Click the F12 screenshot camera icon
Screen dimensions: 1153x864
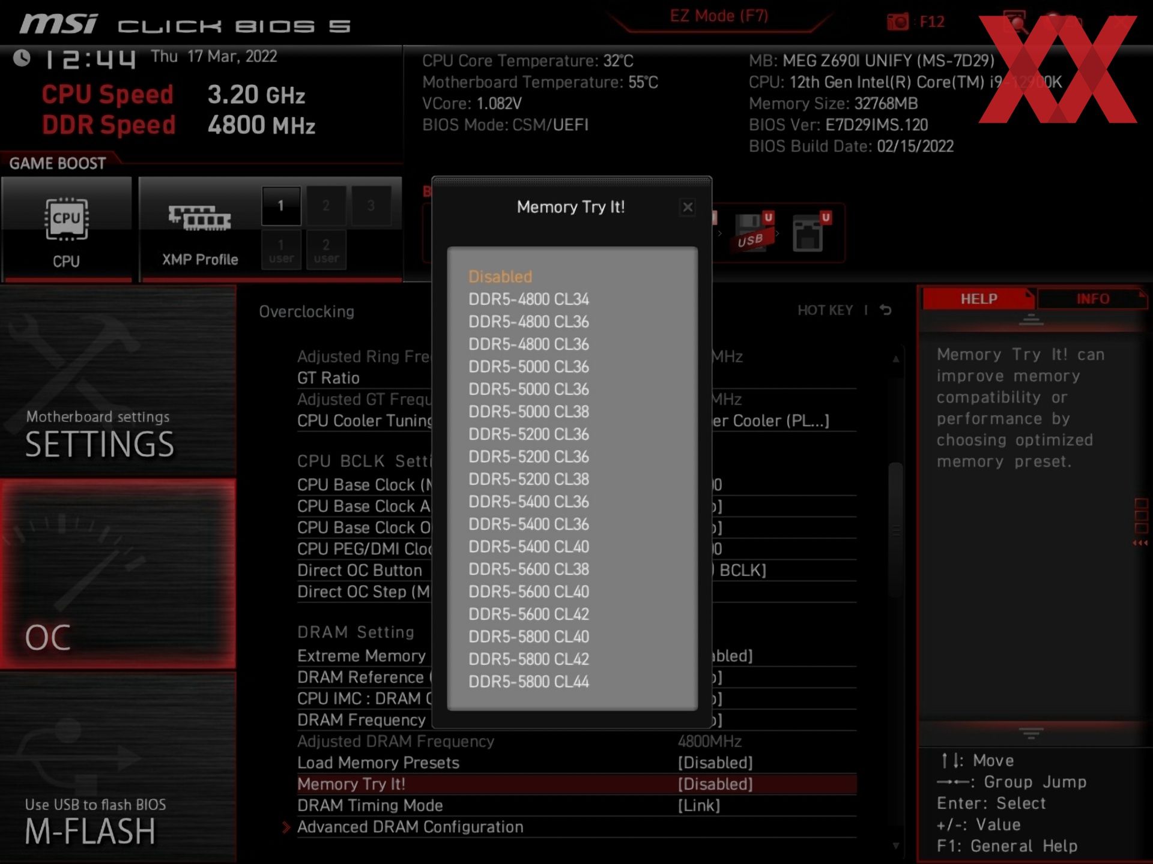tap(898, 22)
